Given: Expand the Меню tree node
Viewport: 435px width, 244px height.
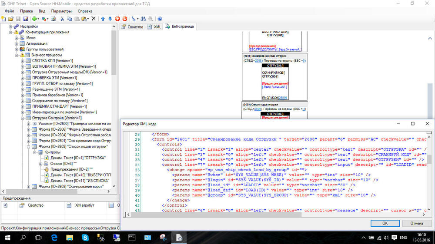Looking at the screenshot, I should click(17, 38).
